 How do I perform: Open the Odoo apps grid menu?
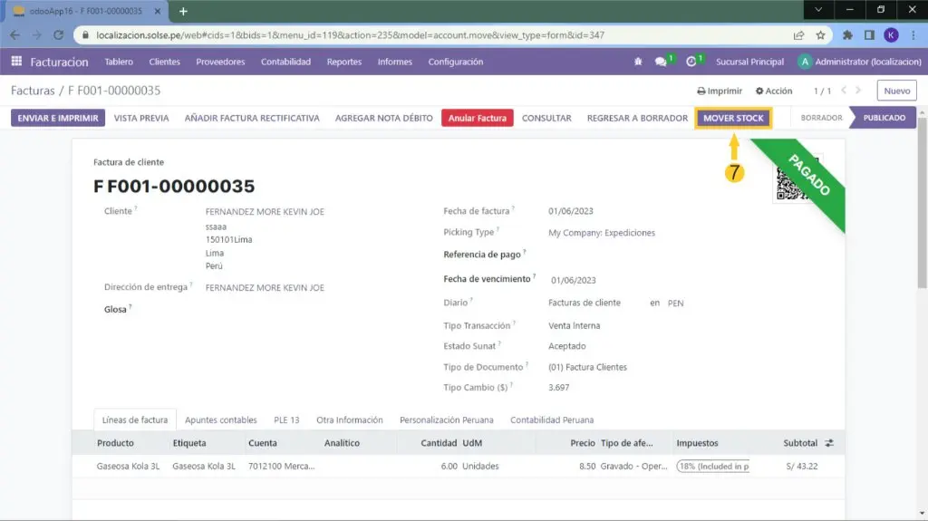pos(16,62)
